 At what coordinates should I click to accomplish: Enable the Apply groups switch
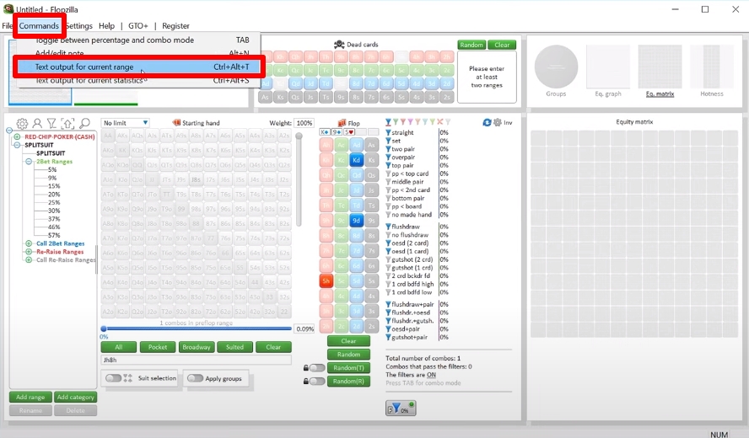(195, 378)
